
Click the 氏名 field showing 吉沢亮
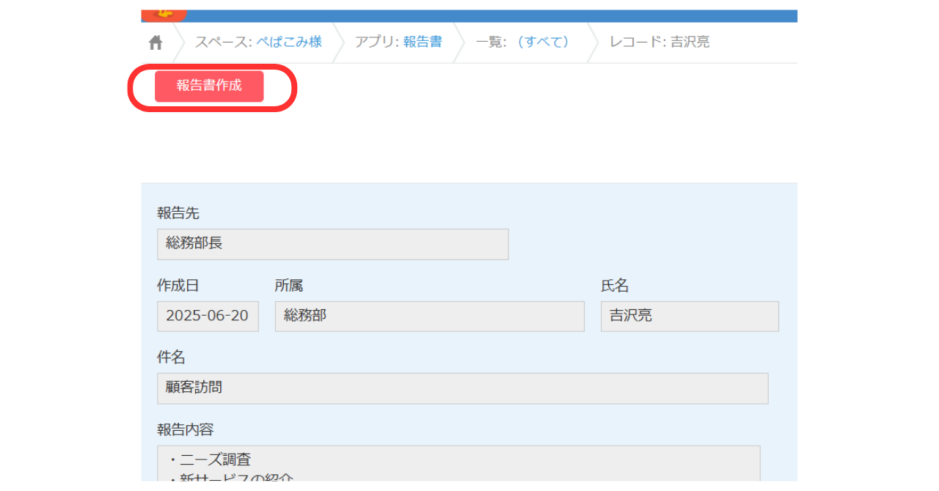pyautogui.click(x=690, y=316)
